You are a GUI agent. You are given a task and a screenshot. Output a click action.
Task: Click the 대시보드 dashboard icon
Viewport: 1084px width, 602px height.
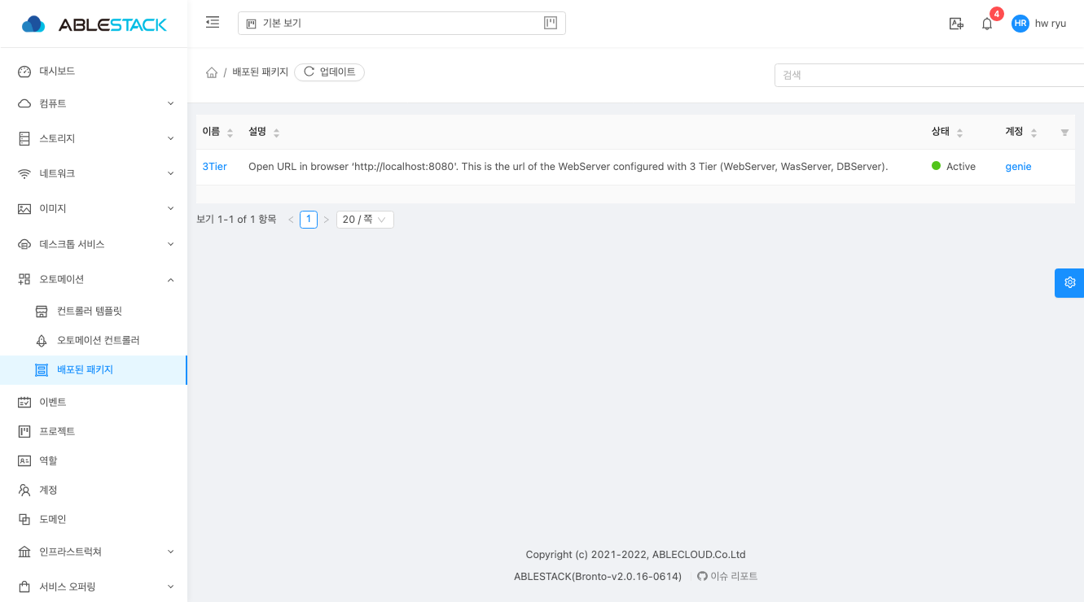24,72
